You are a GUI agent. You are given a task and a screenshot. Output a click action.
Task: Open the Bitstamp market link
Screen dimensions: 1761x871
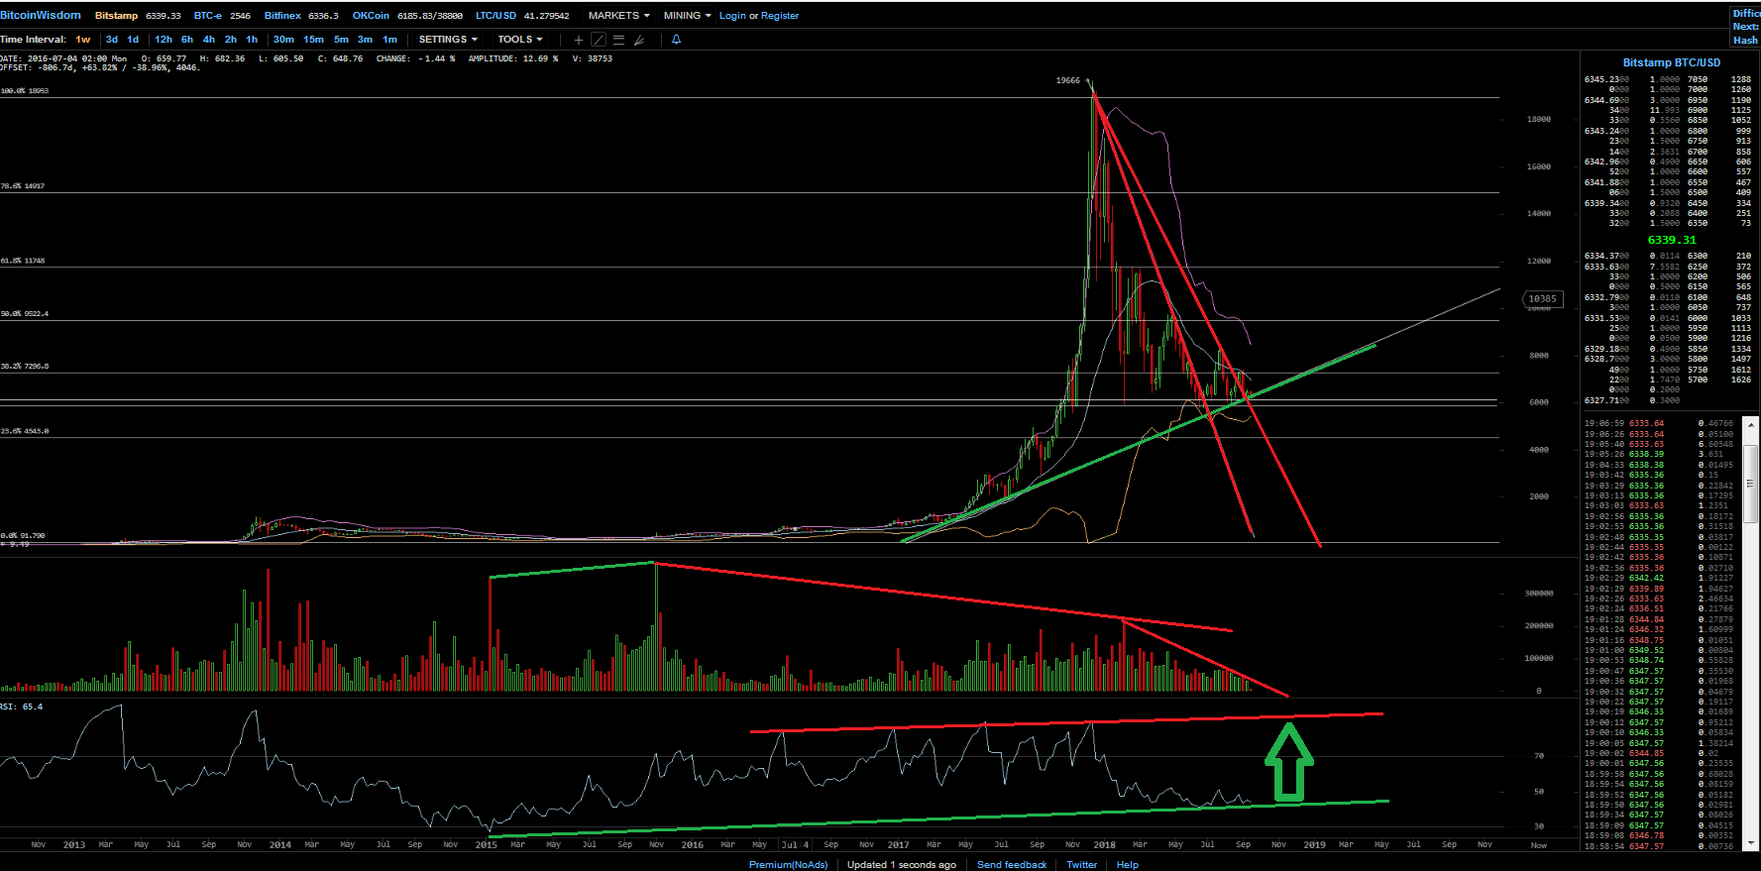click(x=116, y=16)
